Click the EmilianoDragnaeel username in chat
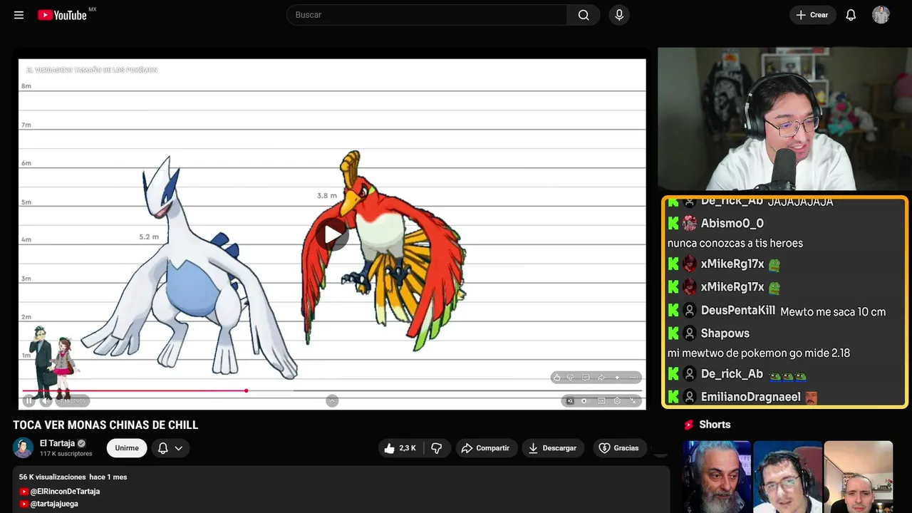Image resolution: width=912 pixels, height=513 pixels. (x=750, y=396)
